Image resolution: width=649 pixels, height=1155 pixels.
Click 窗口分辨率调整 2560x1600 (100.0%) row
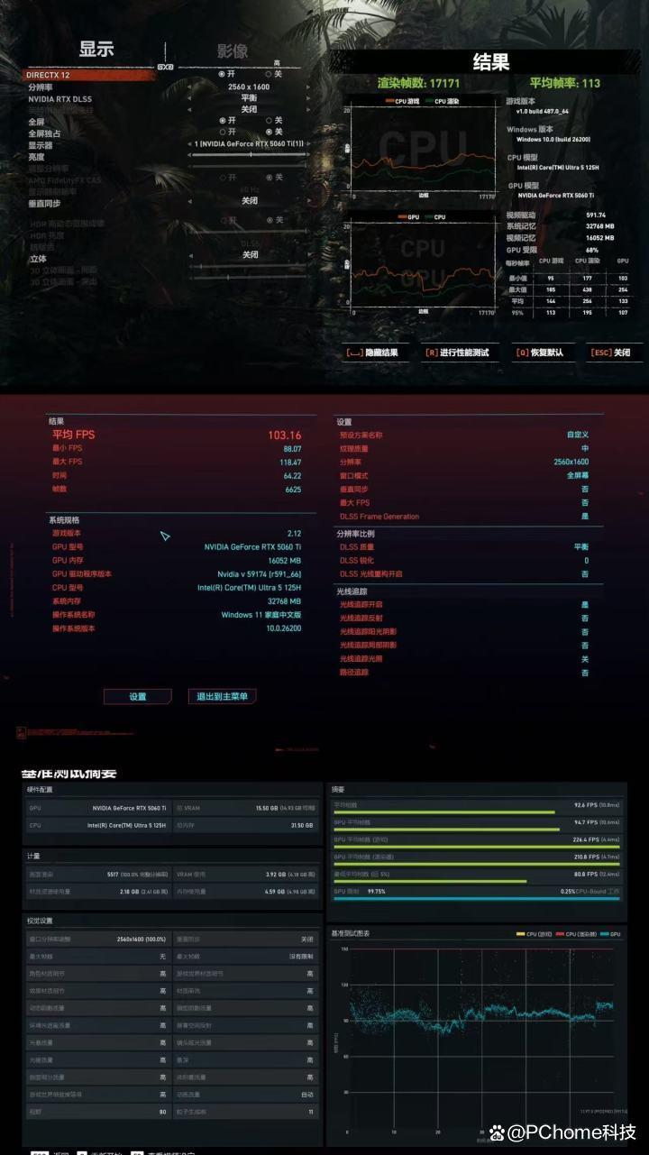pos(97,939)
